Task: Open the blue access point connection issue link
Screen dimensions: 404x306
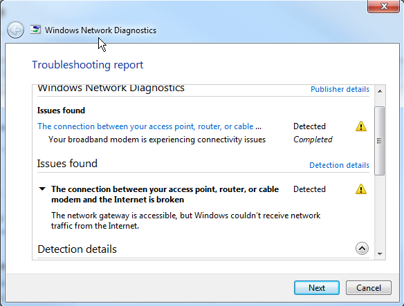Action: 149,126
